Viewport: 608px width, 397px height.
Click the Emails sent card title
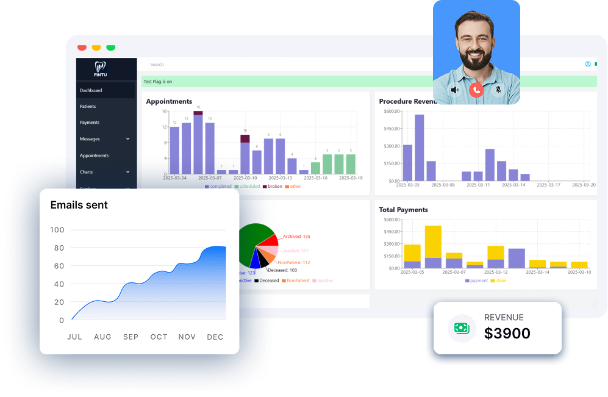pyautogui.click(x=79, y=205)
